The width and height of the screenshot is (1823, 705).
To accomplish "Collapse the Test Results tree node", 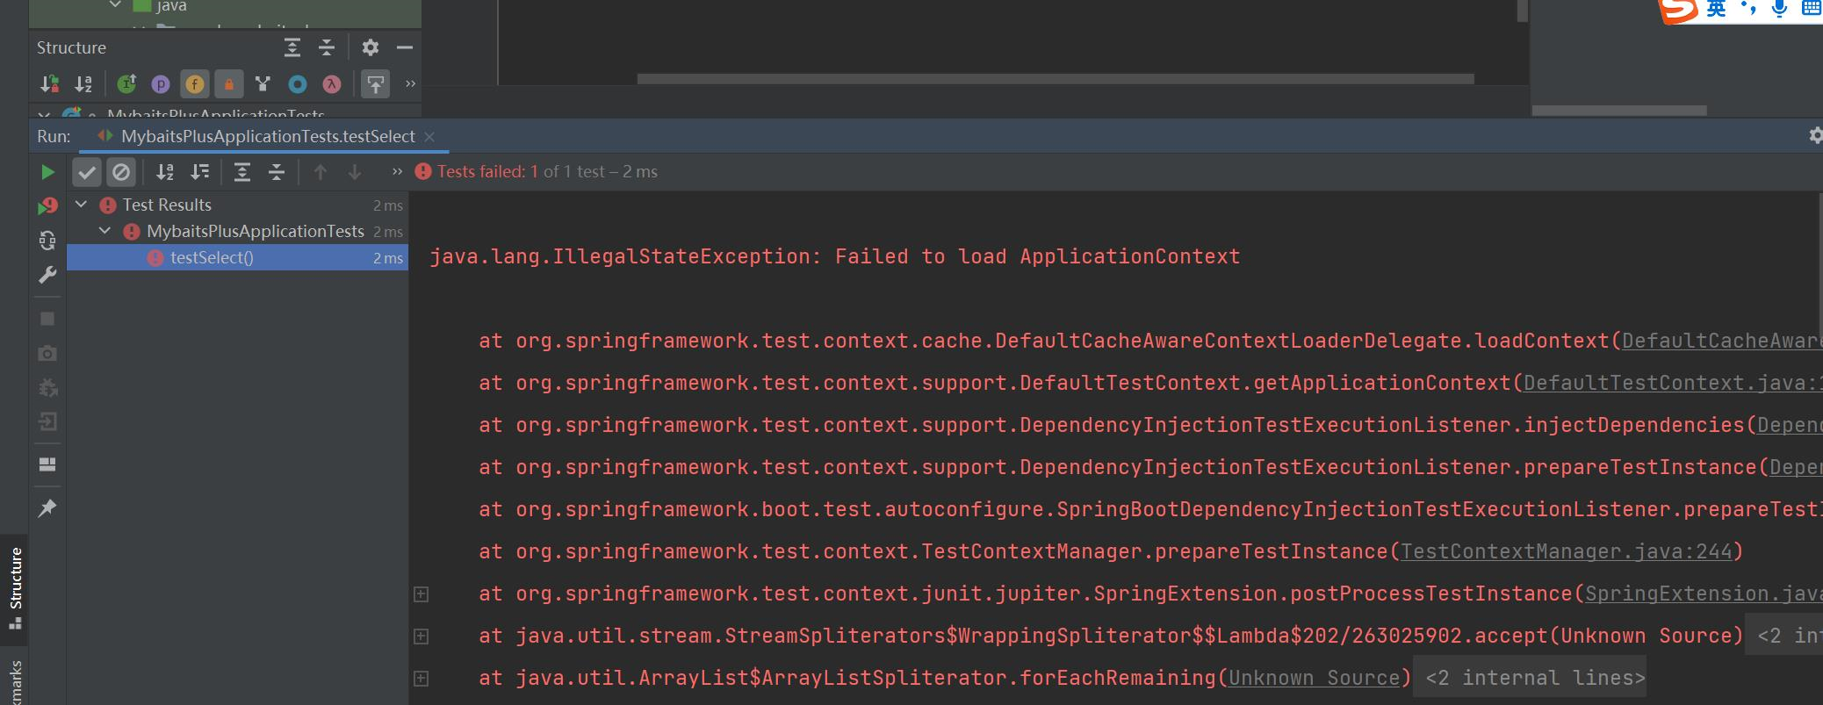I will coord(82,205).
